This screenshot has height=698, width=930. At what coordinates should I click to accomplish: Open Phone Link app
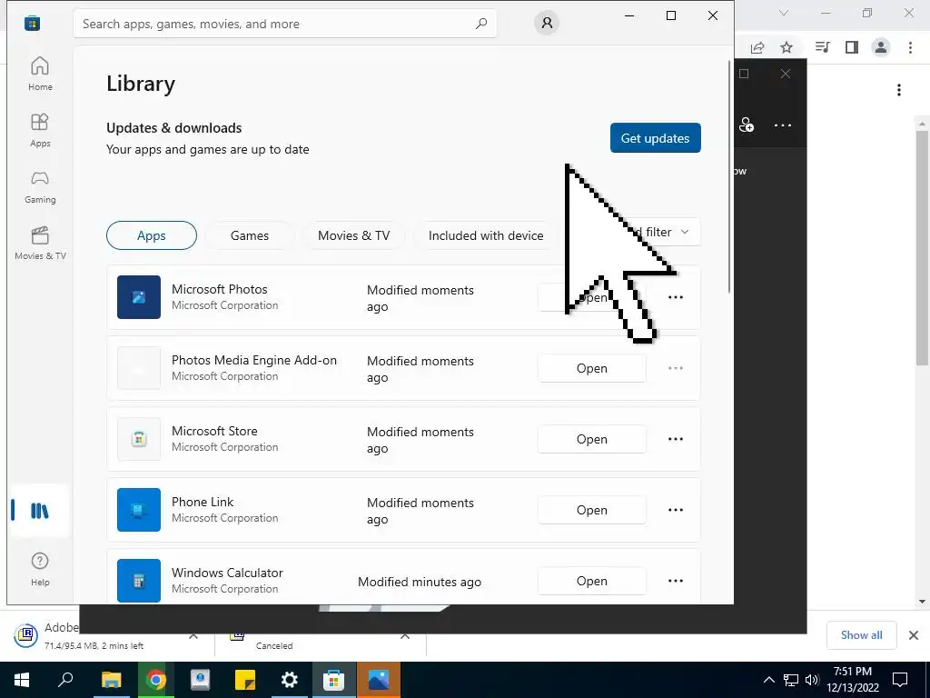(592, 510)
